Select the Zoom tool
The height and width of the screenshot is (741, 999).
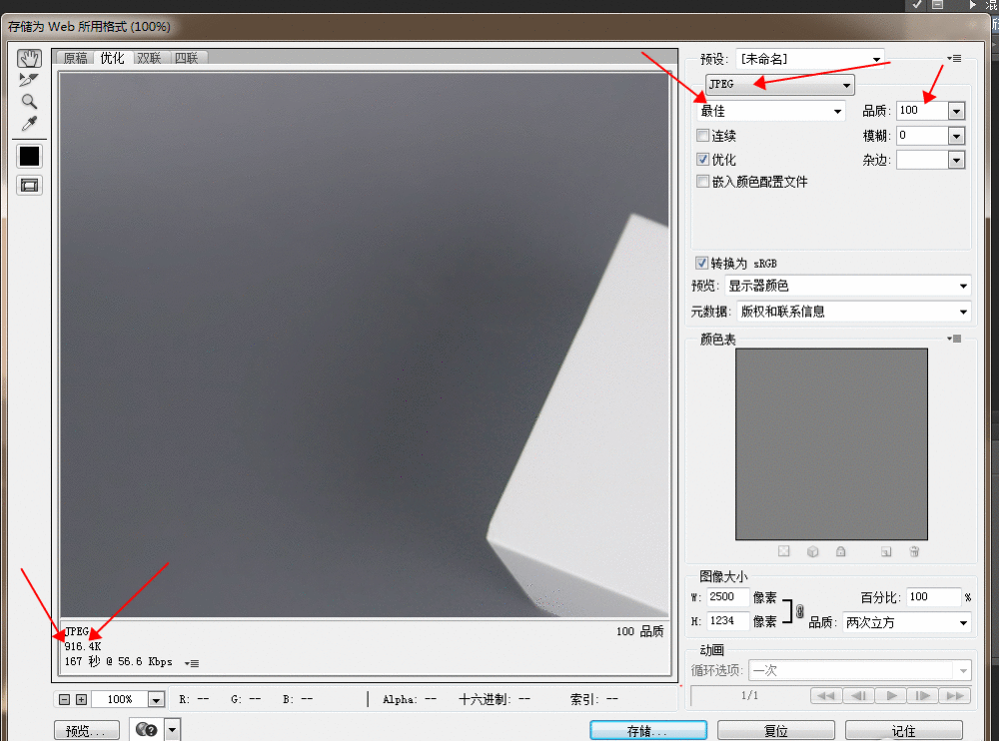click(x=28, y=100)
